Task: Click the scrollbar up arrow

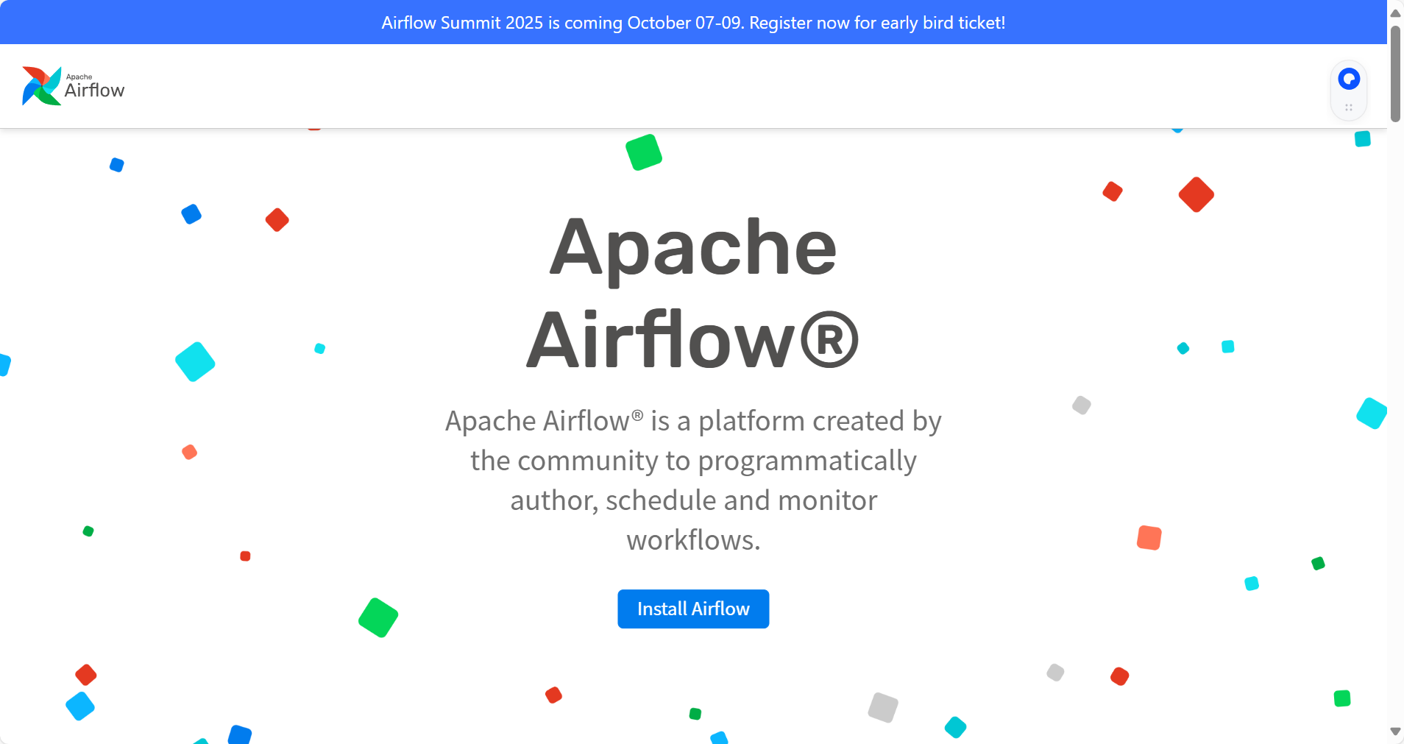Action: (x=1395, y=13)
